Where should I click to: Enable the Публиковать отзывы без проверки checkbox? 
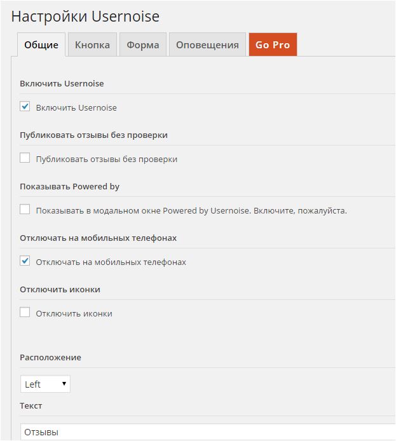coord(25,158)
